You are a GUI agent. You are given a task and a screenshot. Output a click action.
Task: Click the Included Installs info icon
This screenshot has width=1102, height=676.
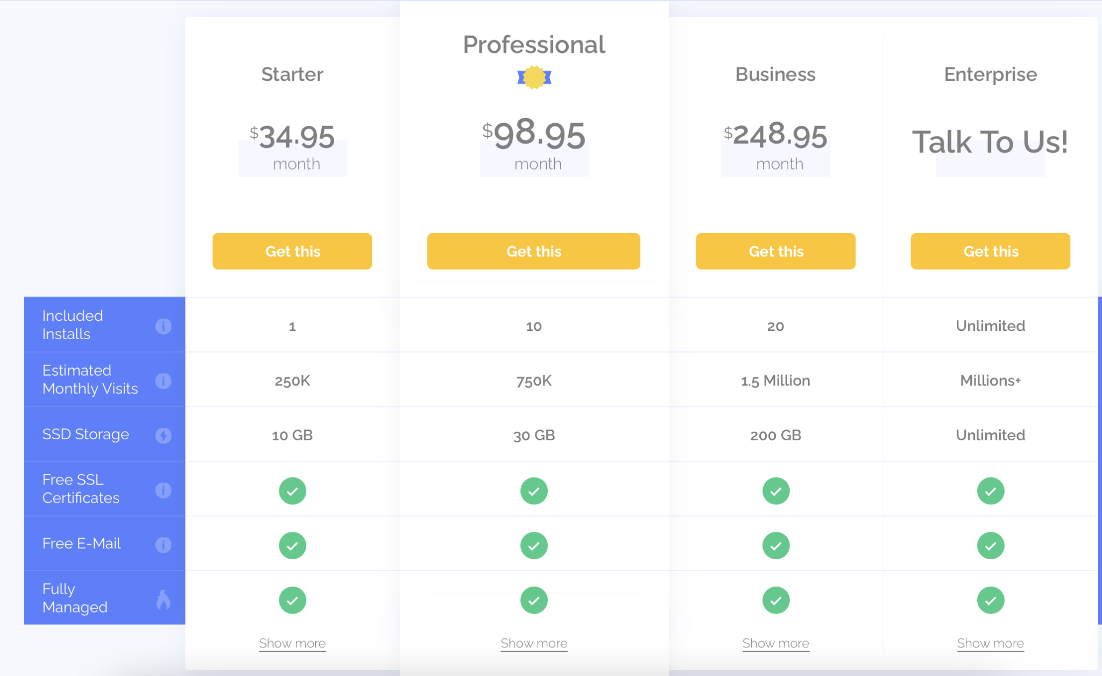click(164, 326)
